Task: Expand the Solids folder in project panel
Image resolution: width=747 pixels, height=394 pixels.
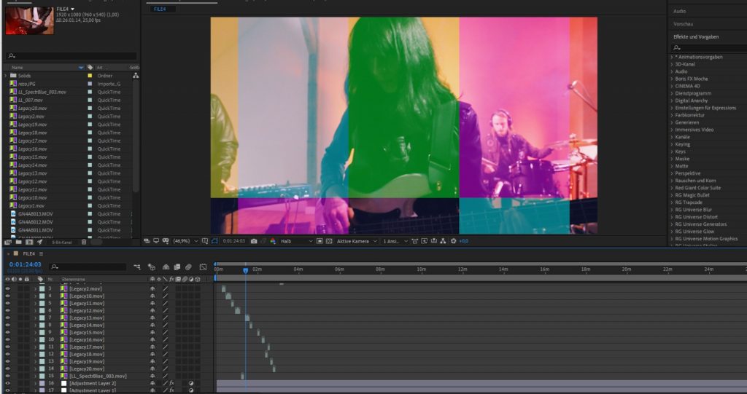Action: [x=6, y=76]
